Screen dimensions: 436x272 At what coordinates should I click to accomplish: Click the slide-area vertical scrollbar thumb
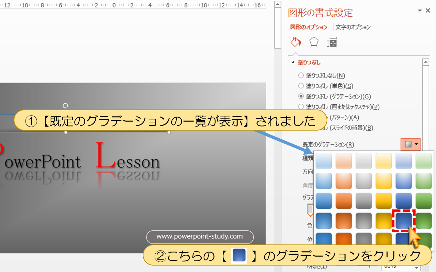click(278, 29)
